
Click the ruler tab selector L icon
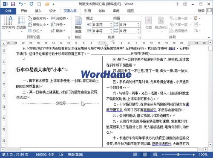point(4,43)
